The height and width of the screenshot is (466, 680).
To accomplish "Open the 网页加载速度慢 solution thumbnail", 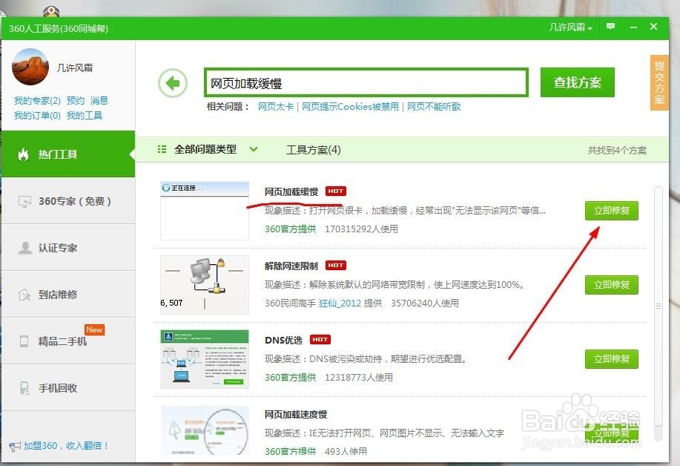I will point(205,430).
